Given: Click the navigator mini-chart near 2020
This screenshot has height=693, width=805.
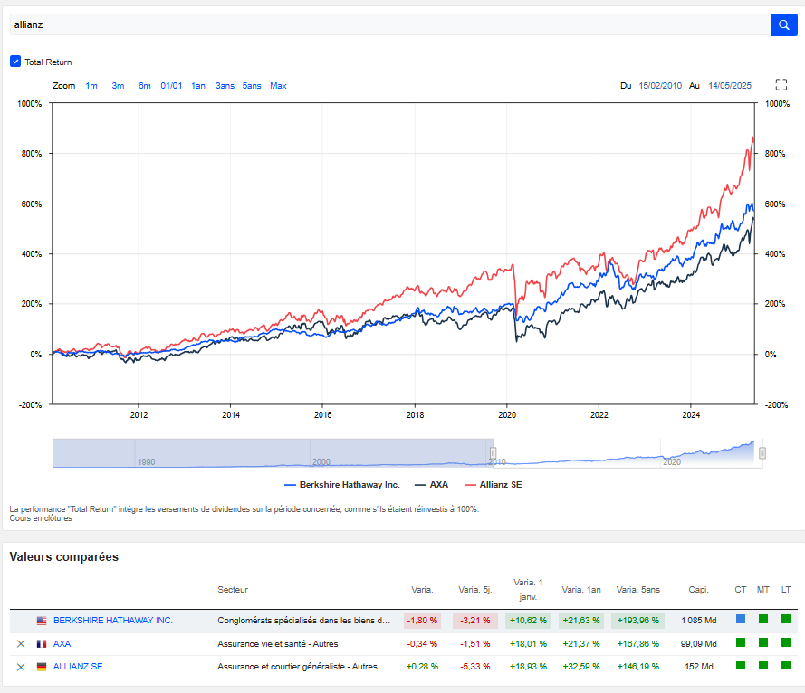Looking at the screenshot, I should pyautogui.click(x=672, y=454).
